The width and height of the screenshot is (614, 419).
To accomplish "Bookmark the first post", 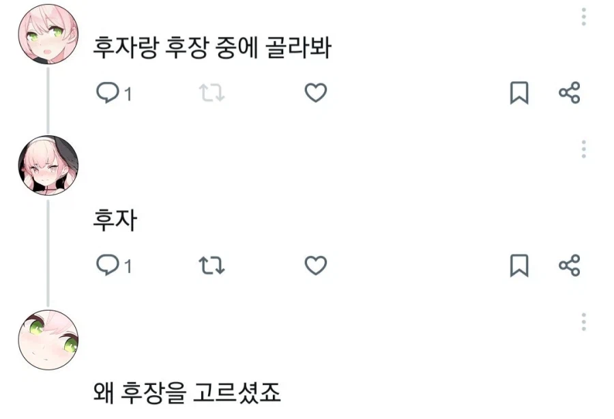I will tap(519, 93).
